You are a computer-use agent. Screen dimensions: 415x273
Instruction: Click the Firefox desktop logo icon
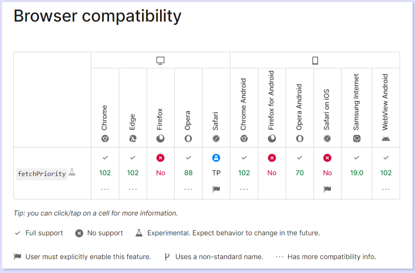161,139
